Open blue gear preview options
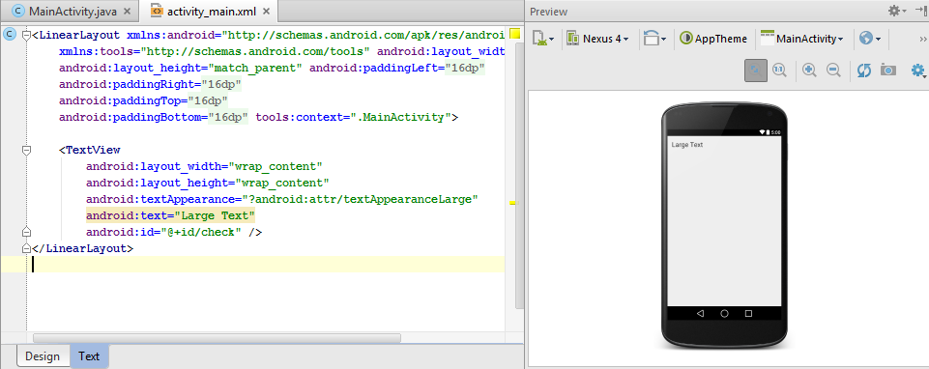Image resolution: width=929 pixels, height=369 pixels. (919, 71)
